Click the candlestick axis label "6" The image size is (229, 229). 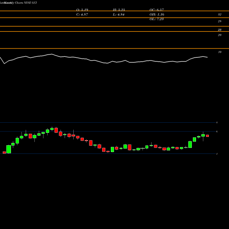[217, 131]
